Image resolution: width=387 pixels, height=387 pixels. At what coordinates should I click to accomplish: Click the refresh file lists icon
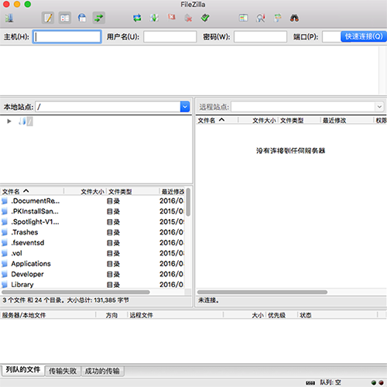tap(137, 18)
